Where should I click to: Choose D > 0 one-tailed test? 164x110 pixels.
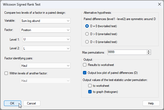pos(87,34)
